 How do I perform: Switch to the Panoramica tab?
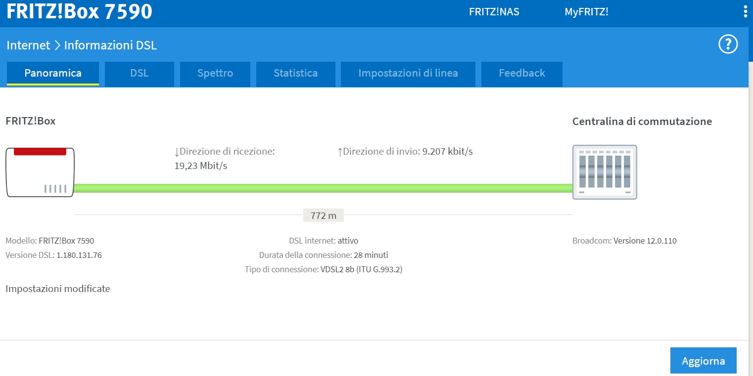(x=53, y=73)
